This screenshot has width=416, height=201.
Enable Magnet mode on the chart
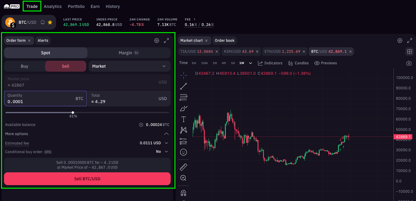[x=183, y=192]
